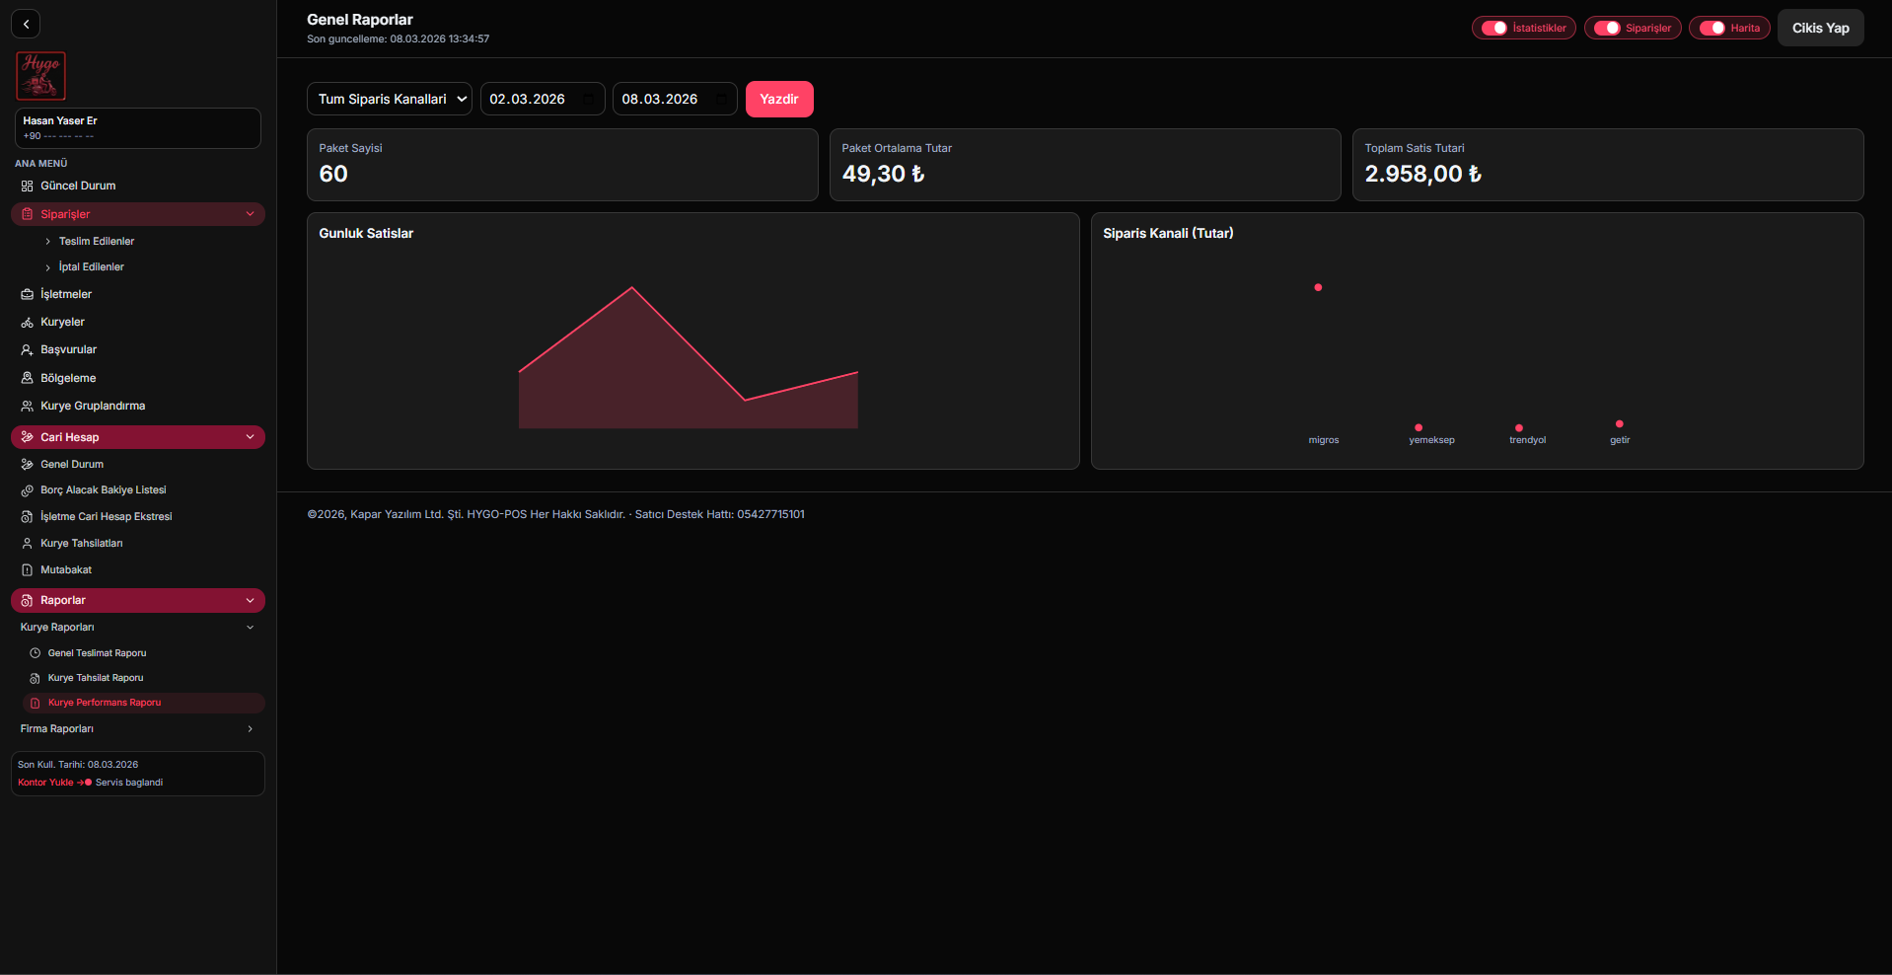Click the Kurye Gruplandırma group icon

(27, 406)
